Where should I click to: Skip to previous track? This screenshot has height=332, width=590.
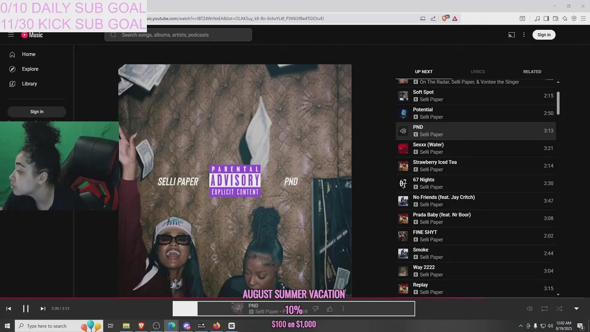coord(8,309)
